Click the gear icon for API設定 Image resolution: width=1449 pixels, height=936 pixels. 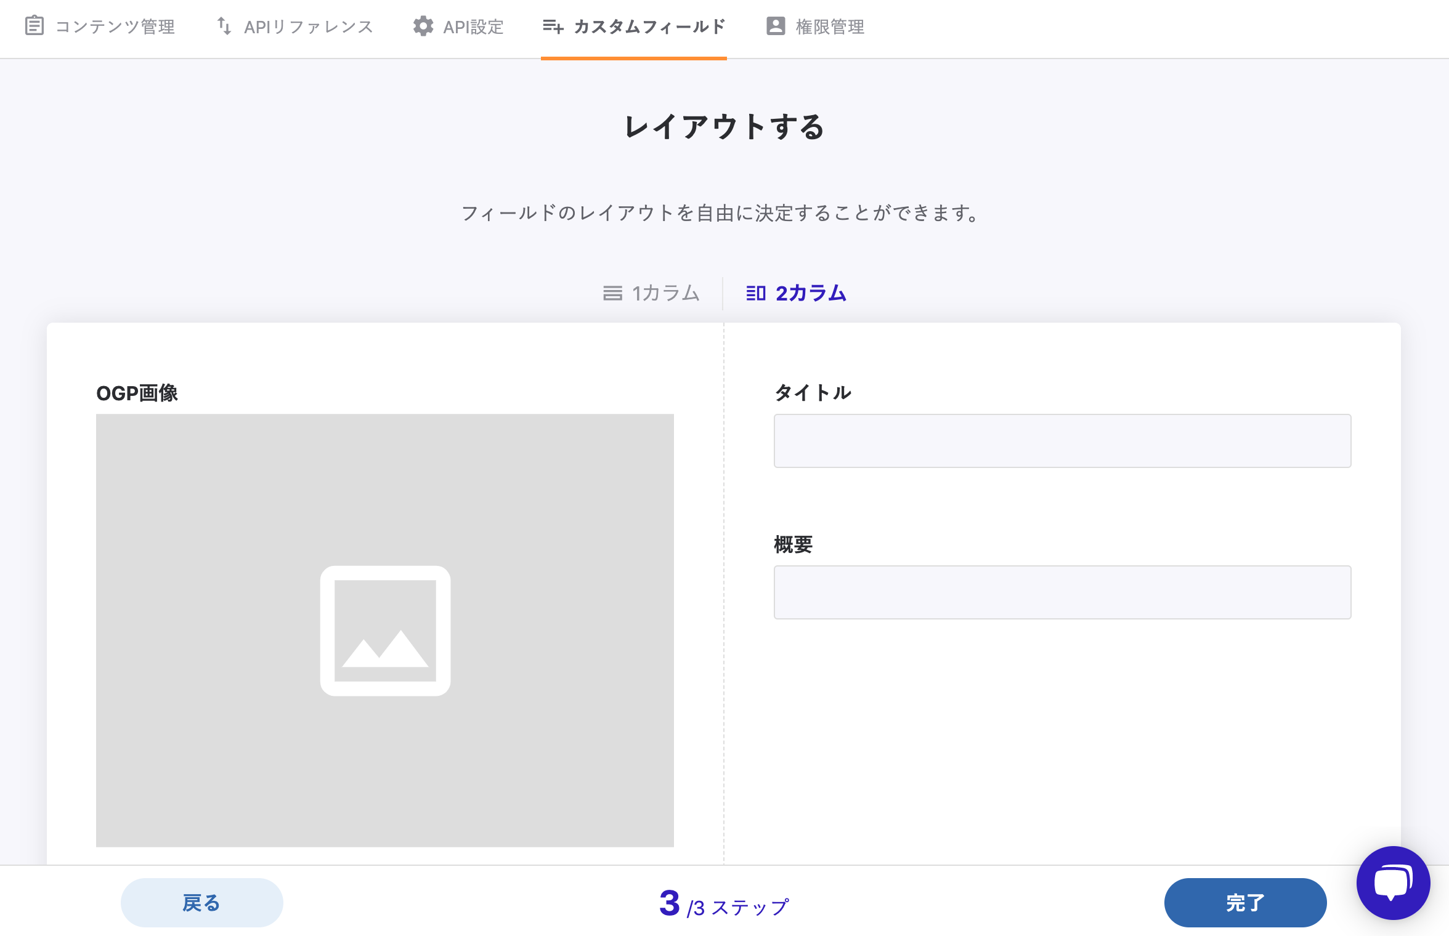pos(423,26)
